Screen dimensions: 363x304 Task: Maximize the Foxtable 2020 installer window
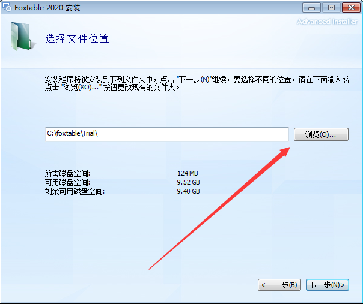point(331,8)
